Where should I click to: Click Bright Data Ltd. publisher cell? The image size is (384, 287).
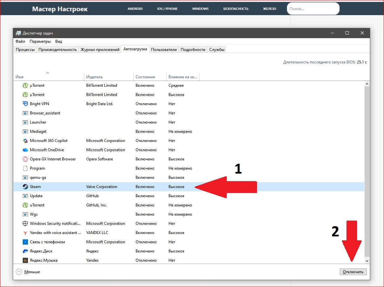coord(100,104)
